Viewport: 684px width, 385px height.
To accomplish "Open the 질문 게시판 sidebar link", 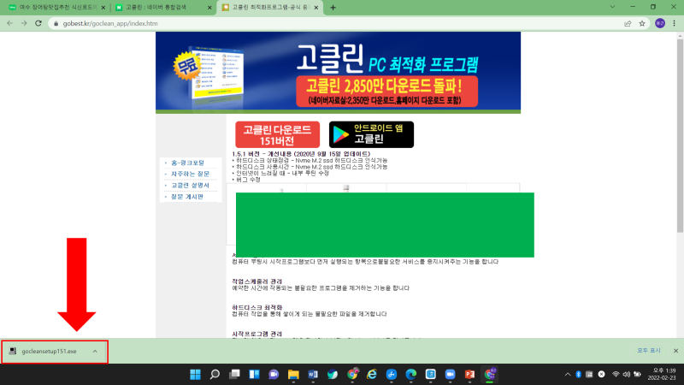I will pyautogui.click(x=187, y=197).
